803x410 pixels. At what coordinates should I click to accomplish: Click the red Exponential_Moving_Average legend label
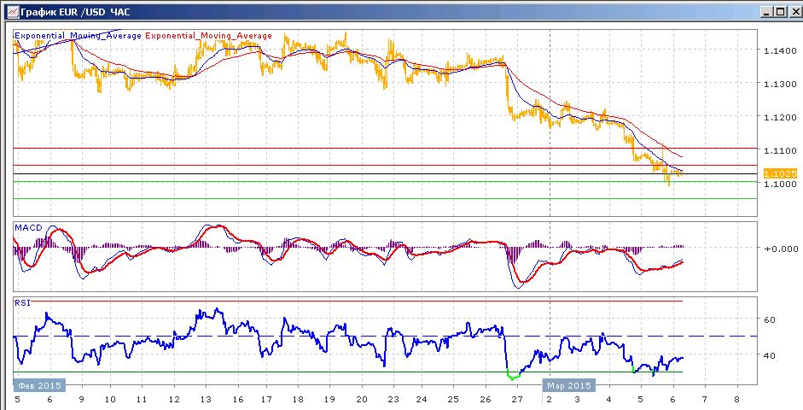209,36
